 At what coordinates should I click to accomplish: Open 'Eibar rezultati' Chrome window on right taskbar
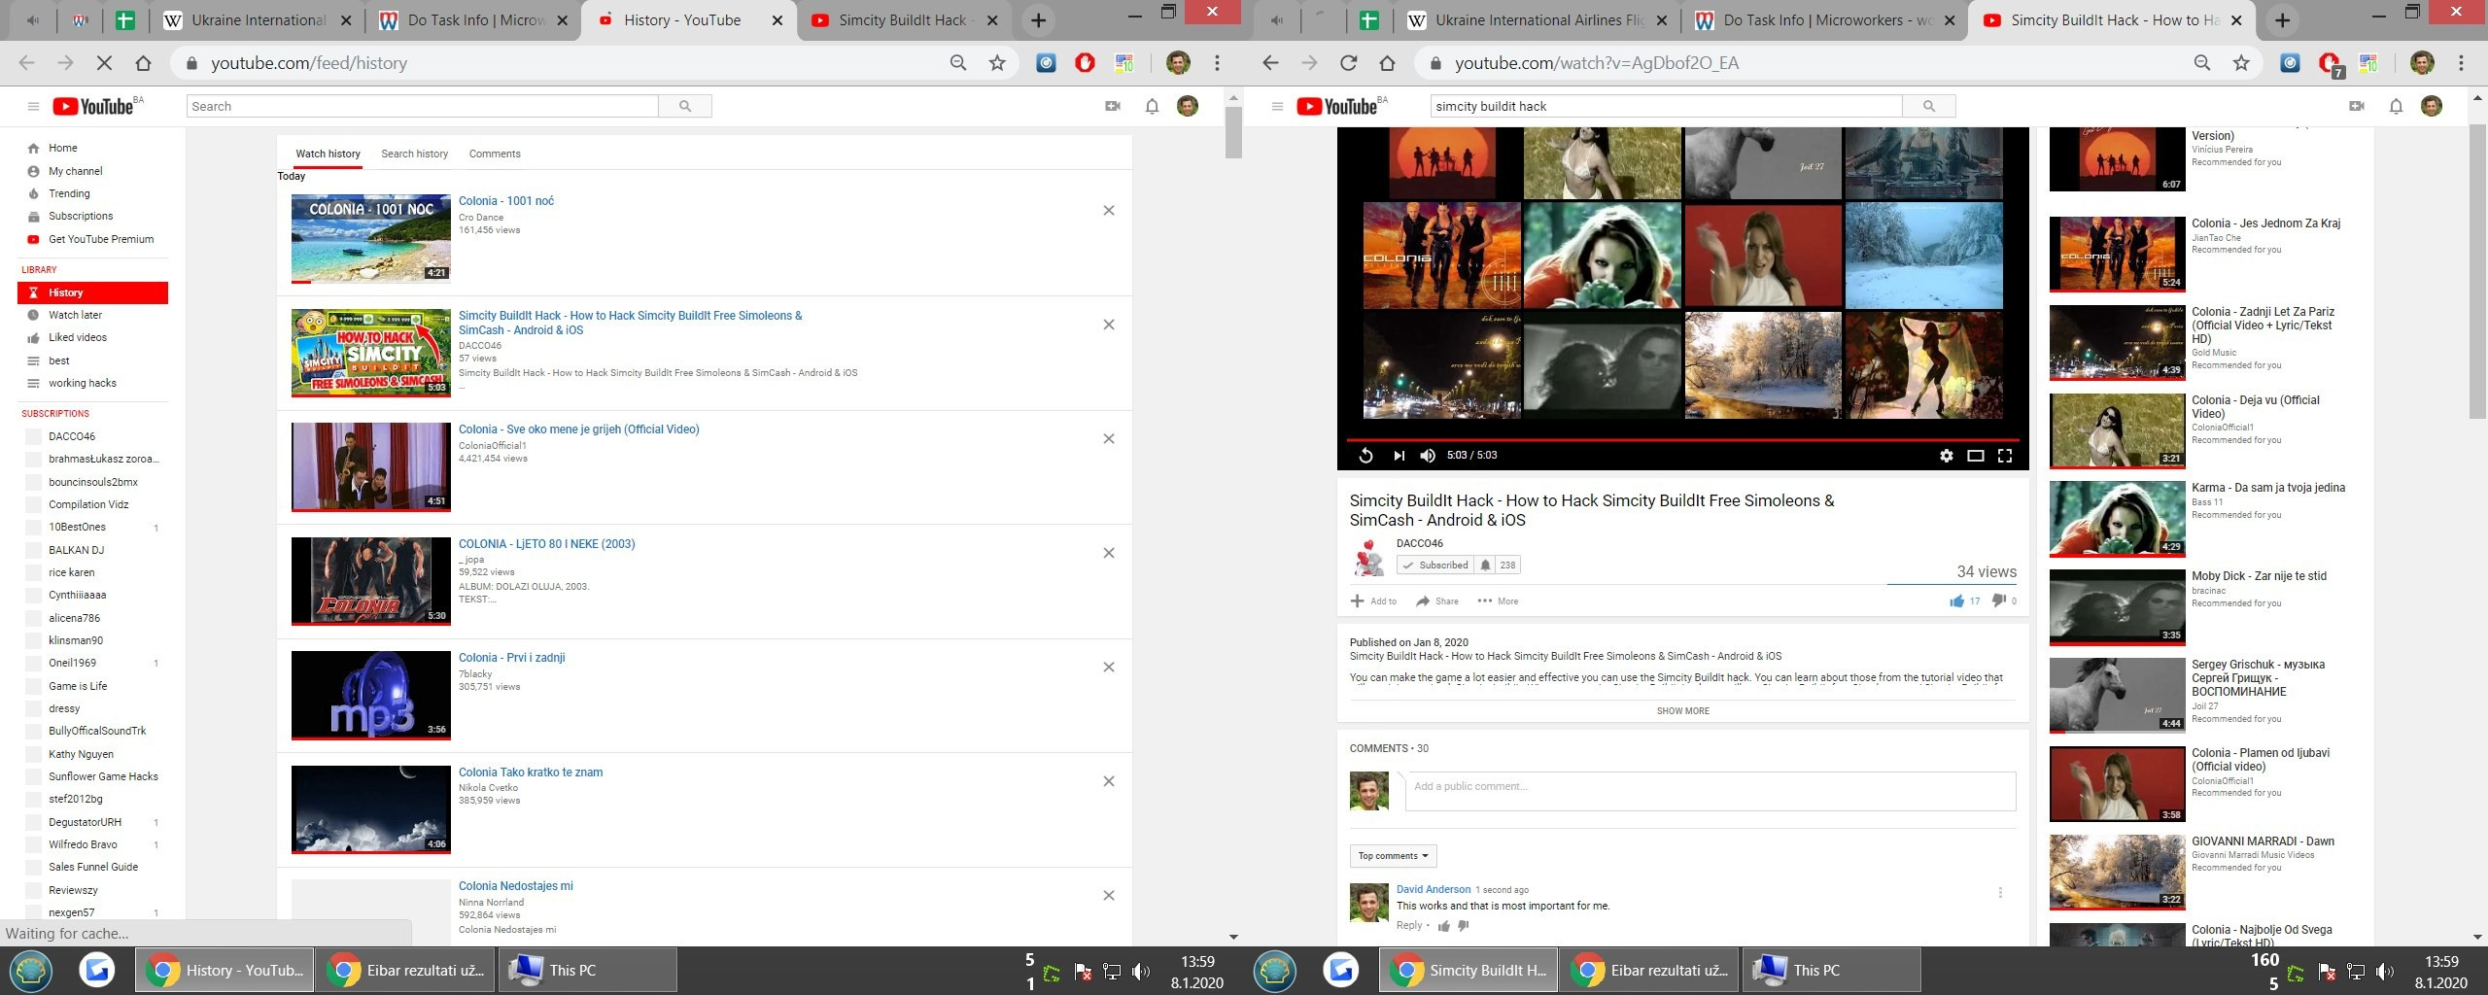[x=1650, y=970]
